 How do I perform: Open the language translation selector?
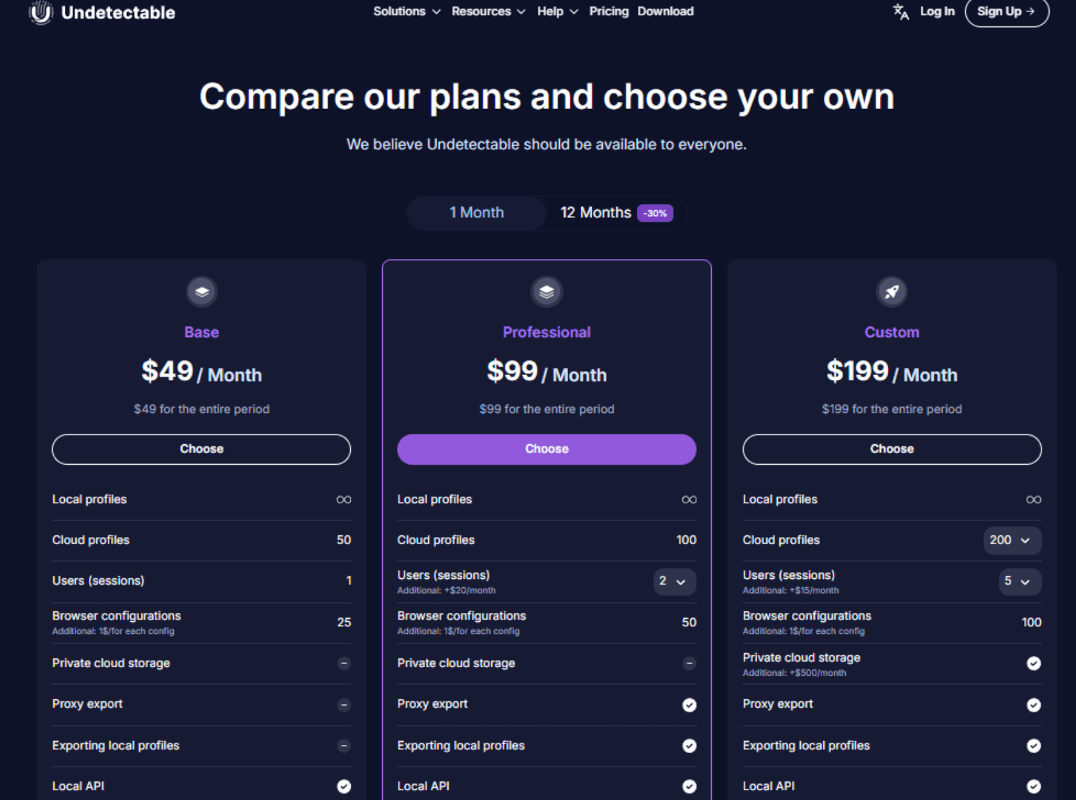point(901,12)
